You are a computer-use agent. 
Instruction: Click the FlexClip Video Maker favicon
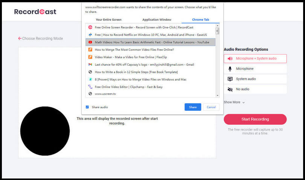(x=90, y=57)
